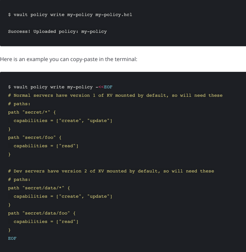Click "update" capability under the secret/data/* path
Viewport: 246px width, 252px height.
(x=99, y=197)
